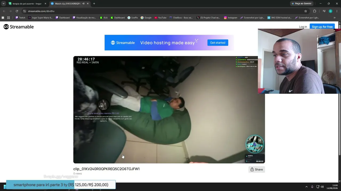The width and height of the screenshot is (341, 191).
Task: Open the media controls icon in Chrome toolbar
Action: (324, 11)
